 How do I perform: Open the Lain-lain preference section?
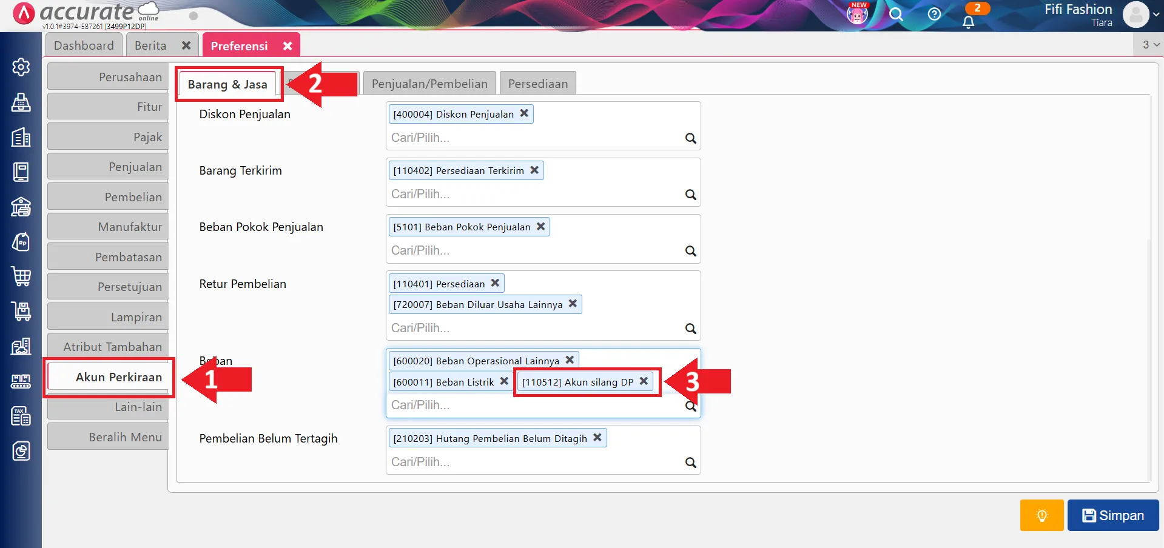click(108, 407)
